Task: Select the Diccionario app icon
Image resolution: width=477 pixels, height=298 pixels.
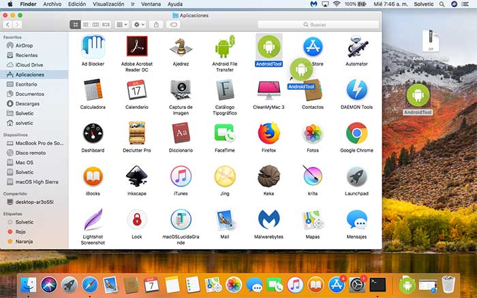Action: pyautogui.click(x=181, y=133)
